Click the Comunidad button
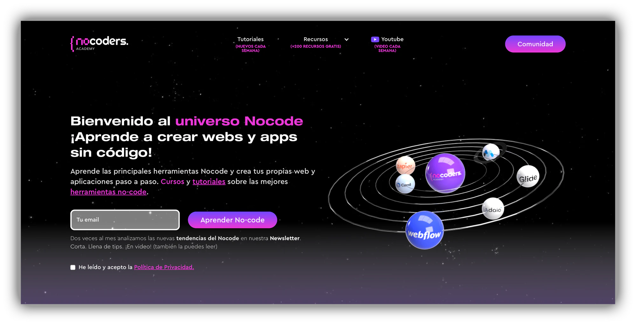This screenshot has height=325, width=636. [x=535, y=44]
